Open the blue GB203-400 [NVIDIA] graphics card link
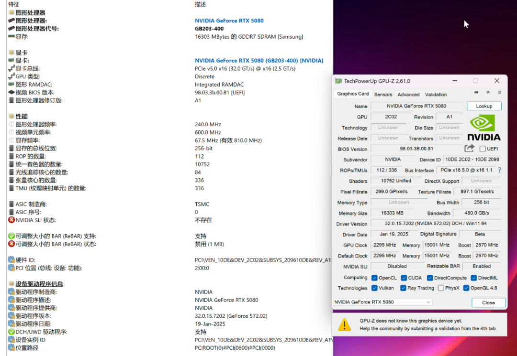 pyautogui.click(x=259, y=61)
